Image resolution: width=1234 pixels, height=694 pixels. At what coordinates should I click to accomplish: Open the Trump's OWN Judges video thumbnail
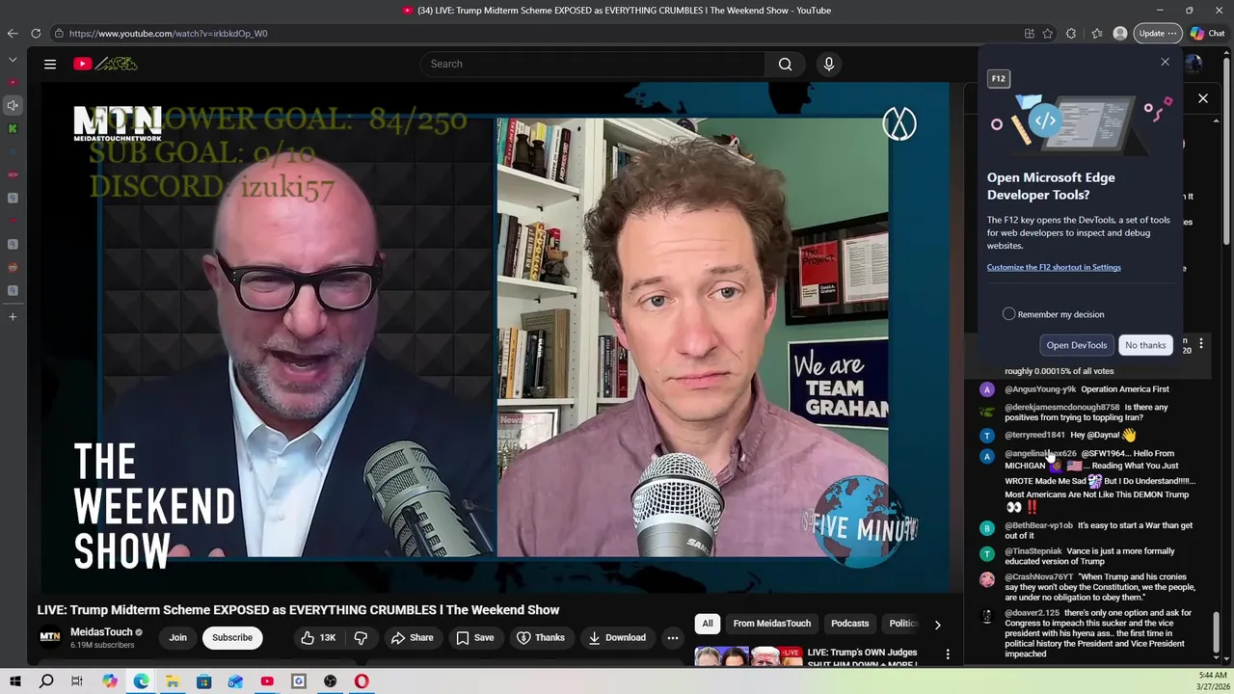click(748, 655)
